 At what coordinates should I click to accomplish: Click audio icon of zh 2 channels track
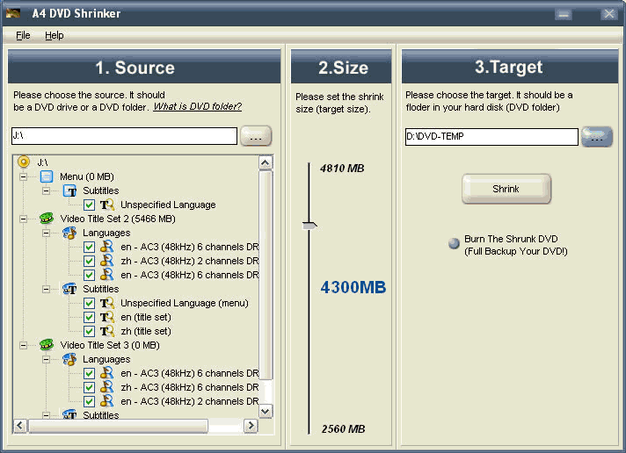pos(107,261)
